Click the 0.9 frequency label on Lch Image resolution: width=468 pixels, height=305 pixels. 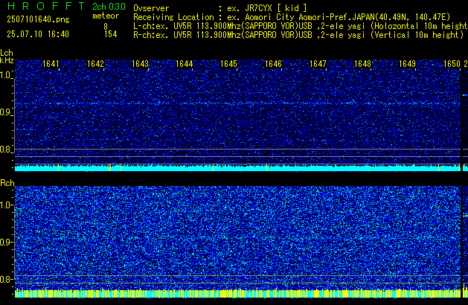click(5, 112)
